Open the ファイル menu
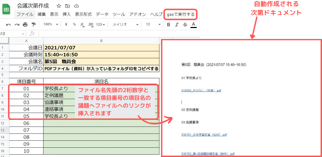This screenshot has height=157, width=322. click(x=25, y=14)
